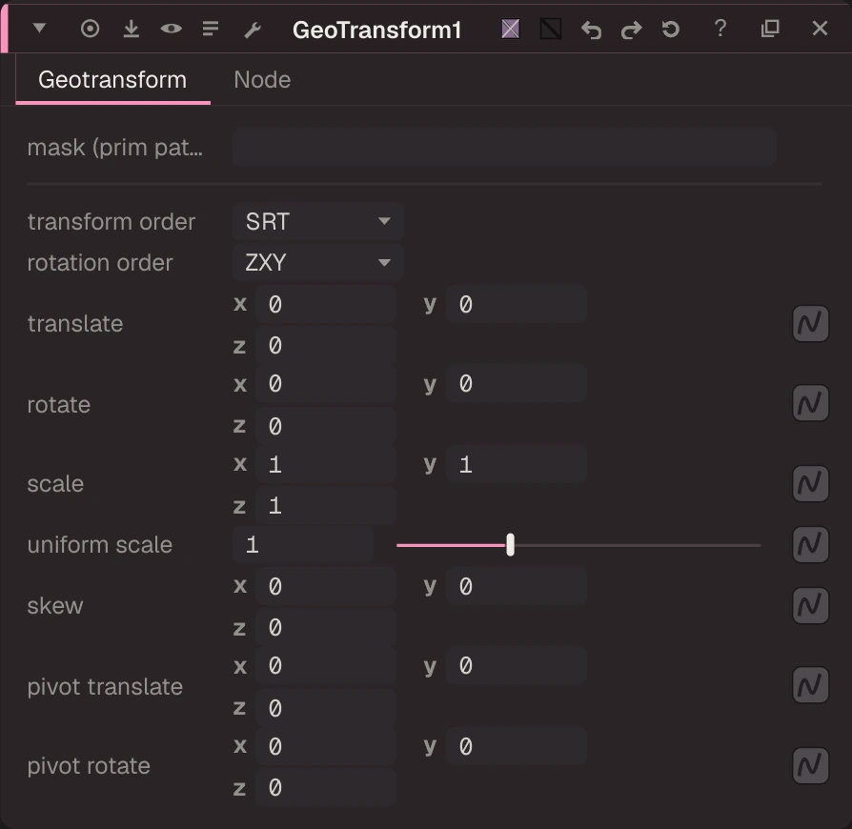Click the download arrow icon in header
852x829 pixels.
131,29
